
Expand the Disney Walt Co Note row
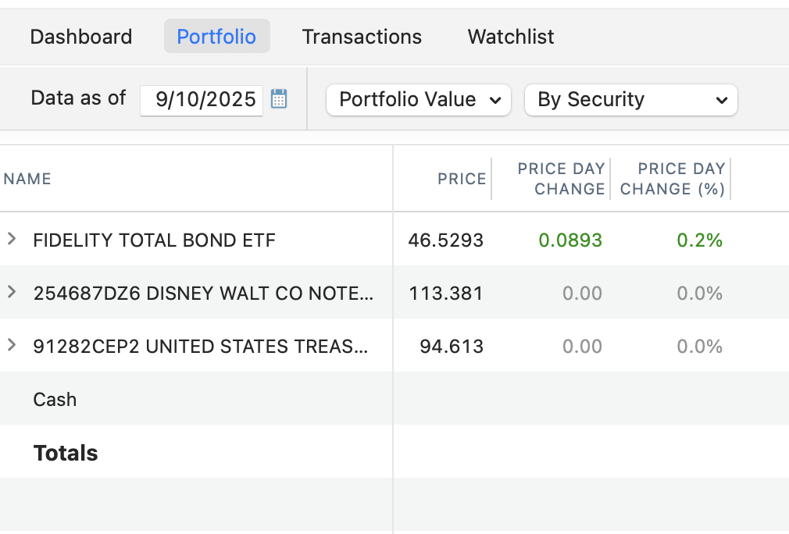click(12, 292)
